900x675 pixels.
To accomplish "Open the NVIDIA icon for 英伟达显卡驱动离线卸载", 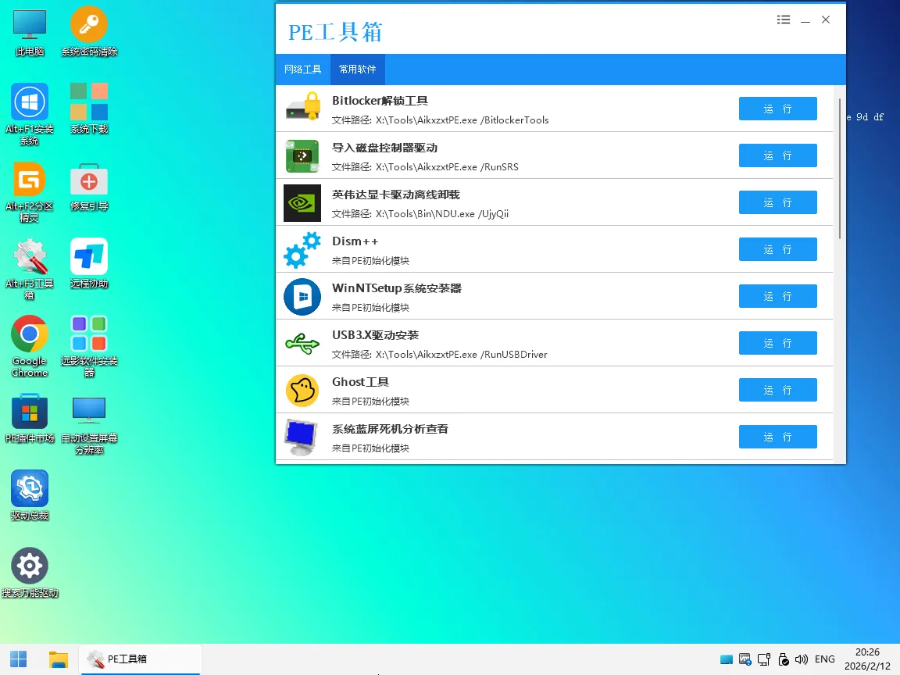I will click(x=302, y=202).
